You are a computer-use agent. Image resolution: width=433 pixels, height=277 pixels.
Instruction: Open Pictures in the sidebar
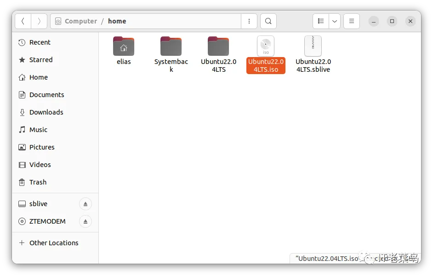tap(55, 147)
